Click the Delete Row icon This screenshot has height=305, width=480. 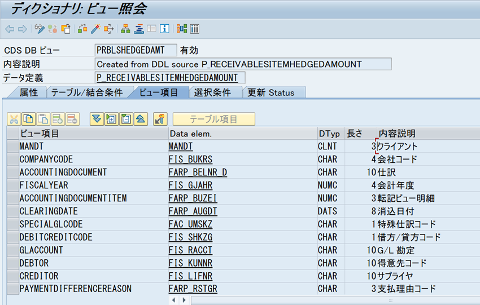tap(72, 119)
